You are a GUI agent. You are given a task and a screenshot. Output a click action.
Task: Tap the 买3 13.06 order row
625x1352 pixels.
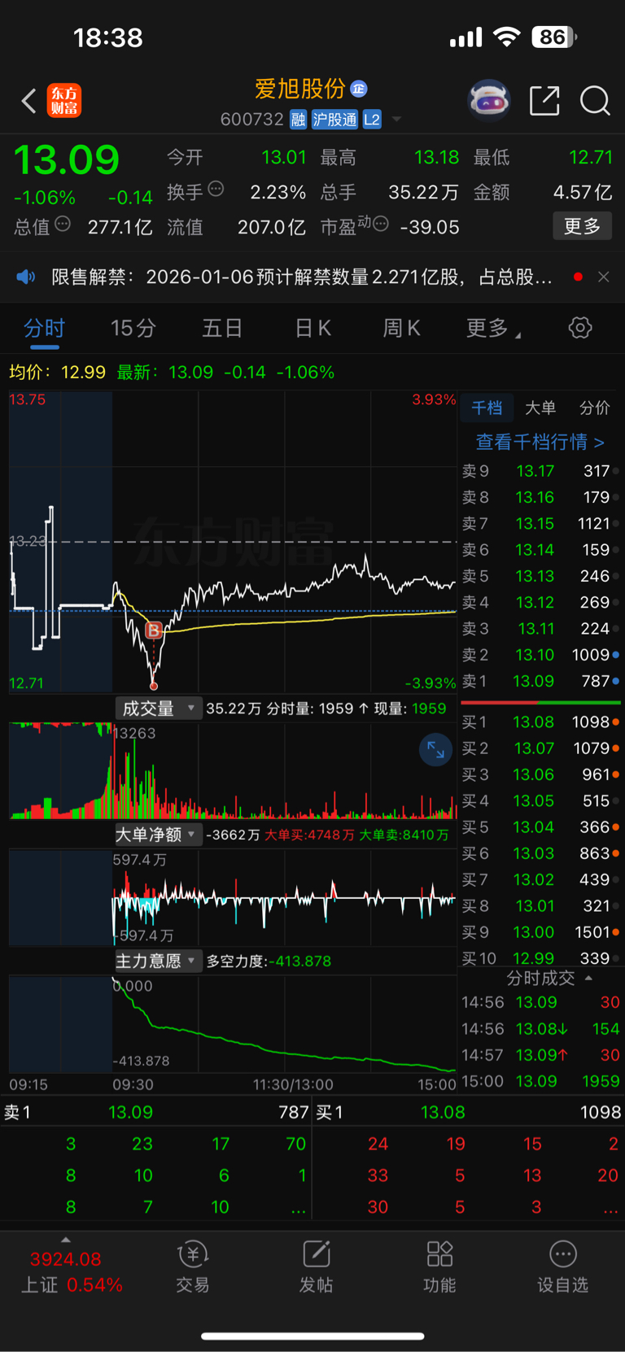540,774
